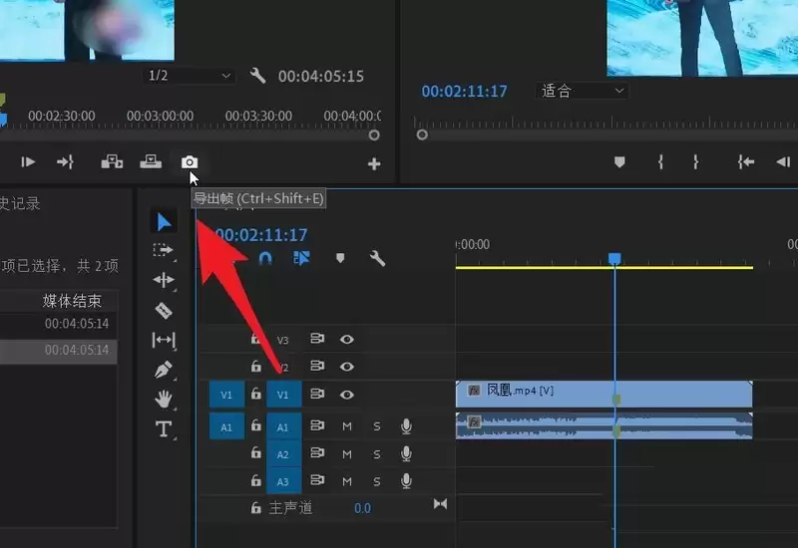Click the Export Frame camera icon

point(190,162)
